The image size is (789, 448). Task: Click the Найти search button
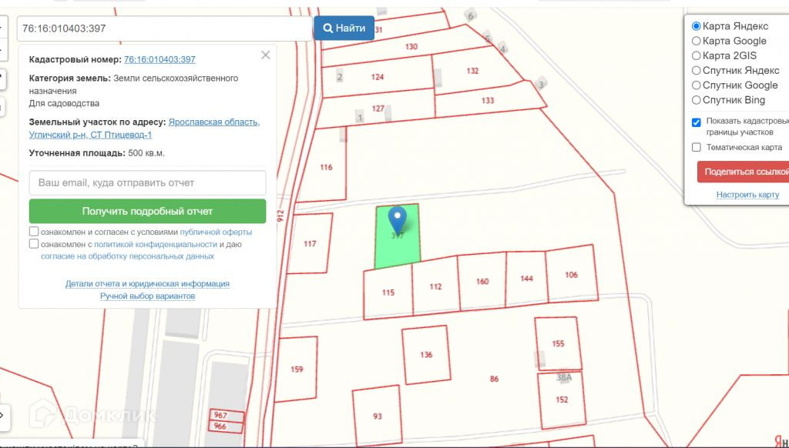click(344, 28)
